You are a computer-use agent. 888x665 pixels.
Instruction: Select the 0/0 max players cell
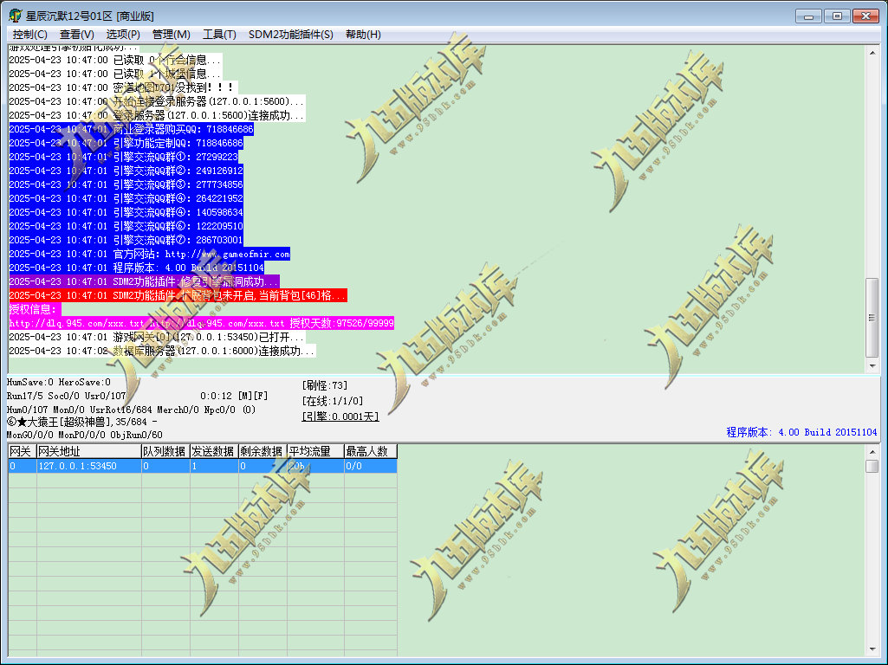point(371,466)
